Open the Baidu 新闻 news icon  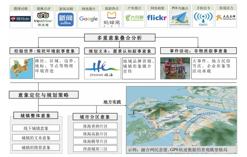[x=66, y=19]
